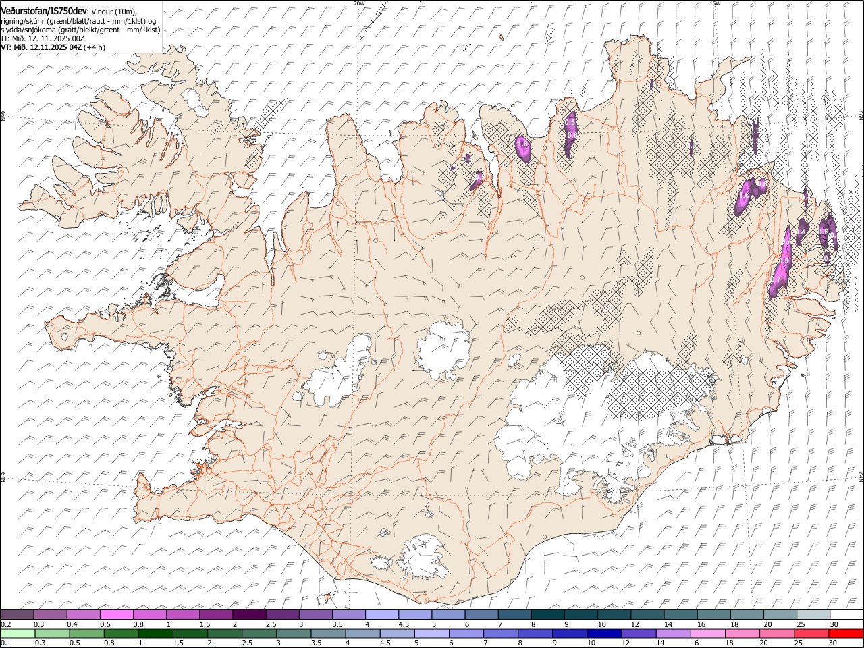864x648 pixels.
Task: Click the 0.1 label in the bottom legend row
Action: 6,643
